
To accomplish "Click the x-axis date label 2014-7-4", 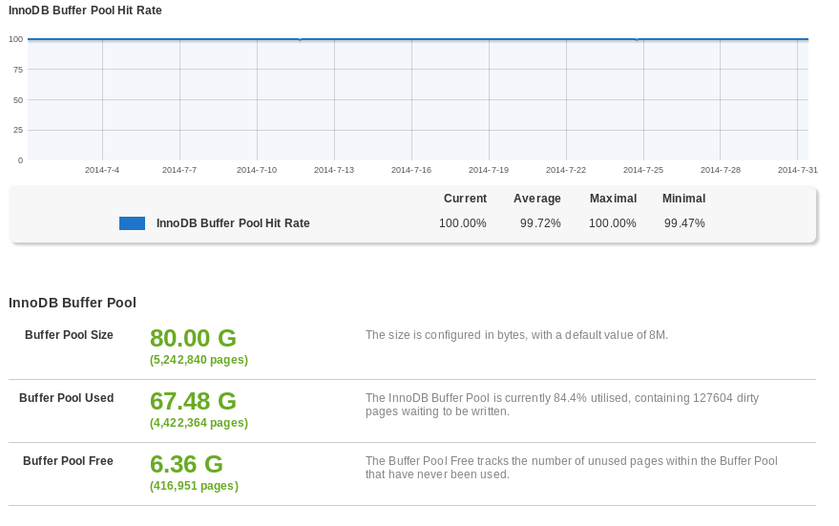I will coord(102,170).
